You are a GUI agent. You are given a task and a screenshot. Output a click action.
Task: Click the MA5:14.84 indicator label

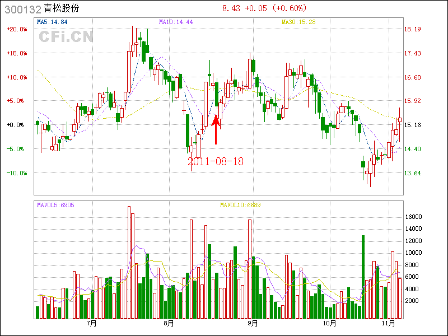[x=52, y=22]
